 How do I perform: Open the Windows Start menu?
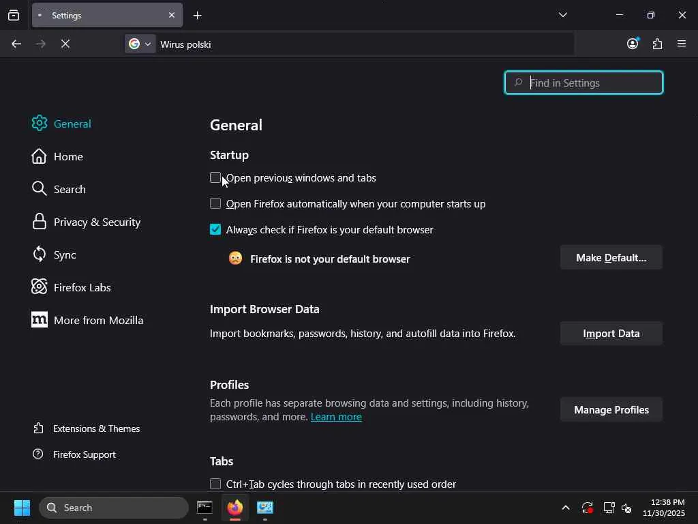tap(22, 508)
